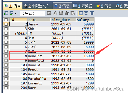128x93 pixels.
Task: Open the (只读) read-only mode combo box
Action: 33,13
